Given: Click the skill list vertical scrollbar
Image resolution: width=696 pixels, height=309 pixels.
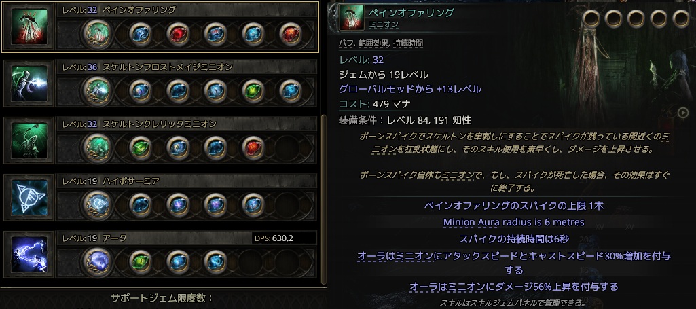Looking at the screenshot, I should [323, 200].
